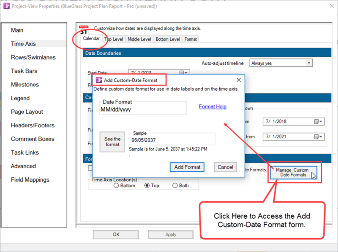Open the Auto-adjust timeline dropdown
Image resolution: width=338 pixels, height=252 pixels.
[x=309, y=63]
